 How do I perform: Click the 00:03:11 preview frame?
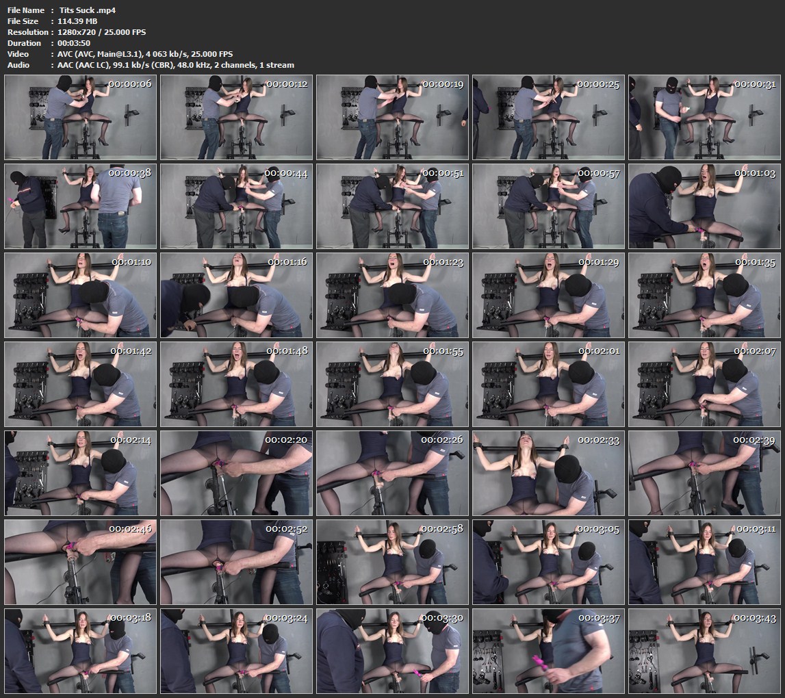point(705,562)
